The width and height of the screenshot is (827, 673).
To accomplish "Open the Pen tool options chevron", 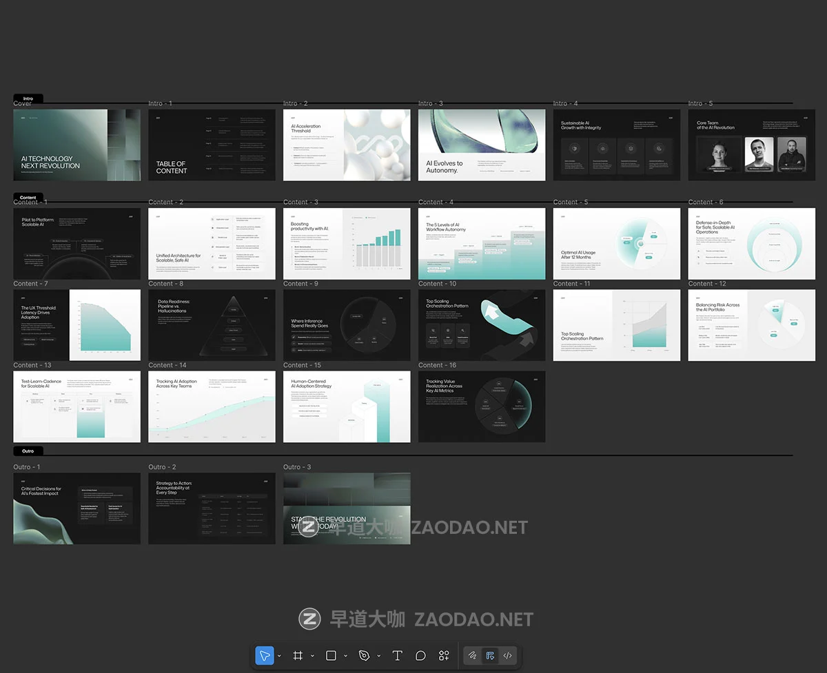I will pyautogui.click(x=379, y=656).
